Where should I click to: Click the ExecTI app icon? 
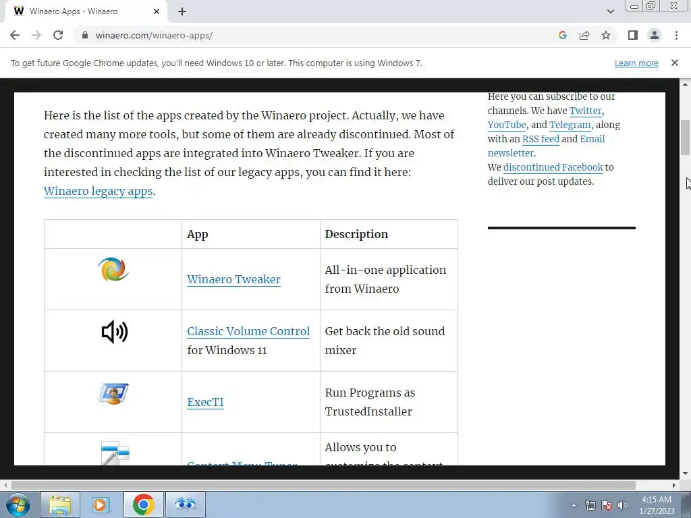(x=113, y=393)
